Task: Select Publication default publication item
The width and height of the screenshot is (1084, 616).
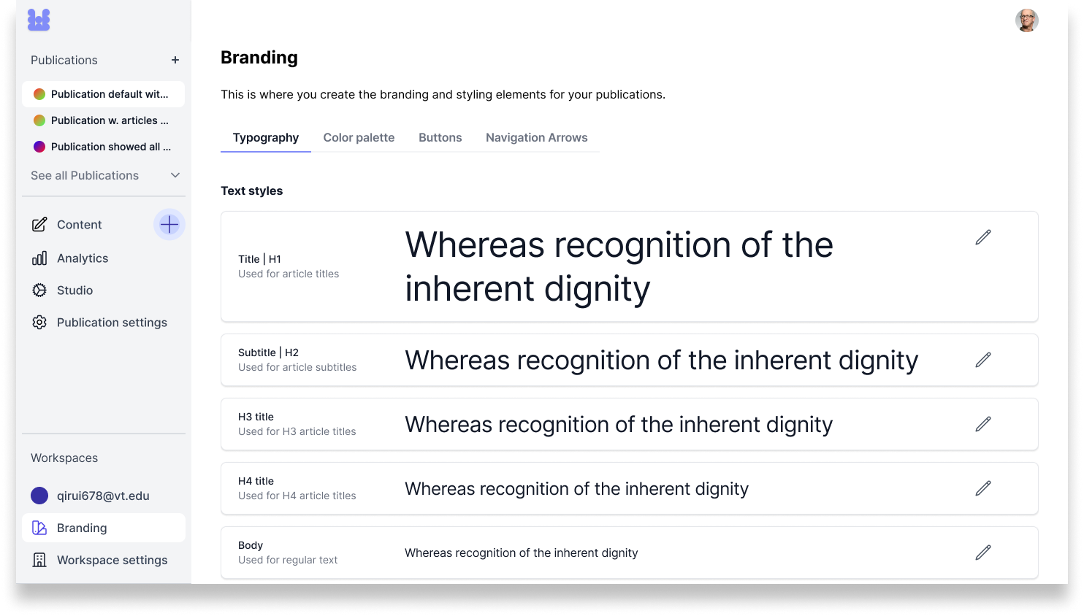Action: point(104,94)
